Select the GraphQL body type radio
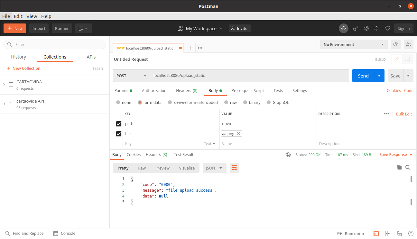The height and width of the screenshot is (239, 417). pyautogui.click(x=269, y=103)
